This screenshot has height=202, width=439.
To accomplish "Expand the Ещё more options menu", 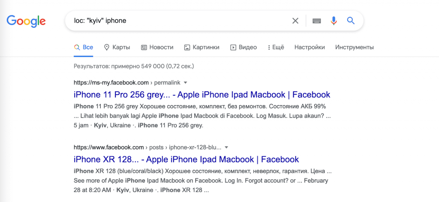I will click(x=276, y=47).
